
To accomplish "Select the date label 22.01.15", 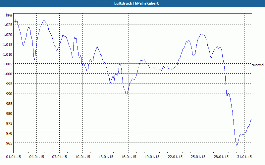I will pyautogui.click(x=175, y=157).
